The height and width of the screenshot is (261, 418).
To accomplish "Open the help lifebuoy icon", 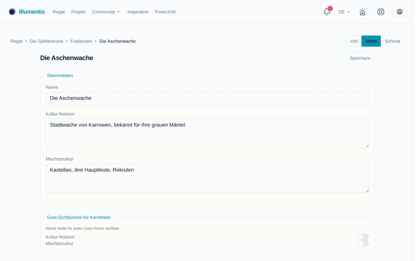I will (381, 12).
